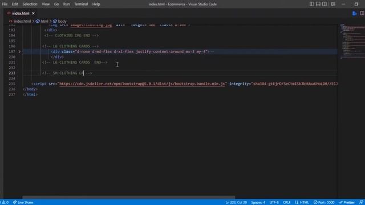Click index.html in breadcrumb path
The height and width of the screenshot is (205, 365).
tap(22, 21)
